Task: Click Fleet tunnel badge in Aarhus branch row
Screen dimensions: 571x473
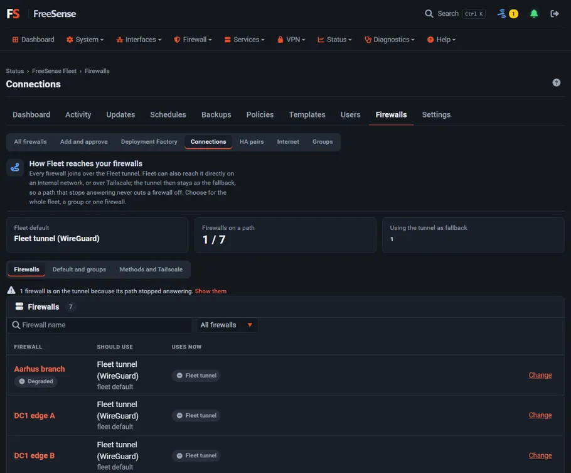Action: [x=196, y=375]
